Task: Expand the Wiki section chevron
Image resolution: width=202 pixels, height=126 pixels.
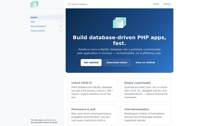Action: [61, 22]
